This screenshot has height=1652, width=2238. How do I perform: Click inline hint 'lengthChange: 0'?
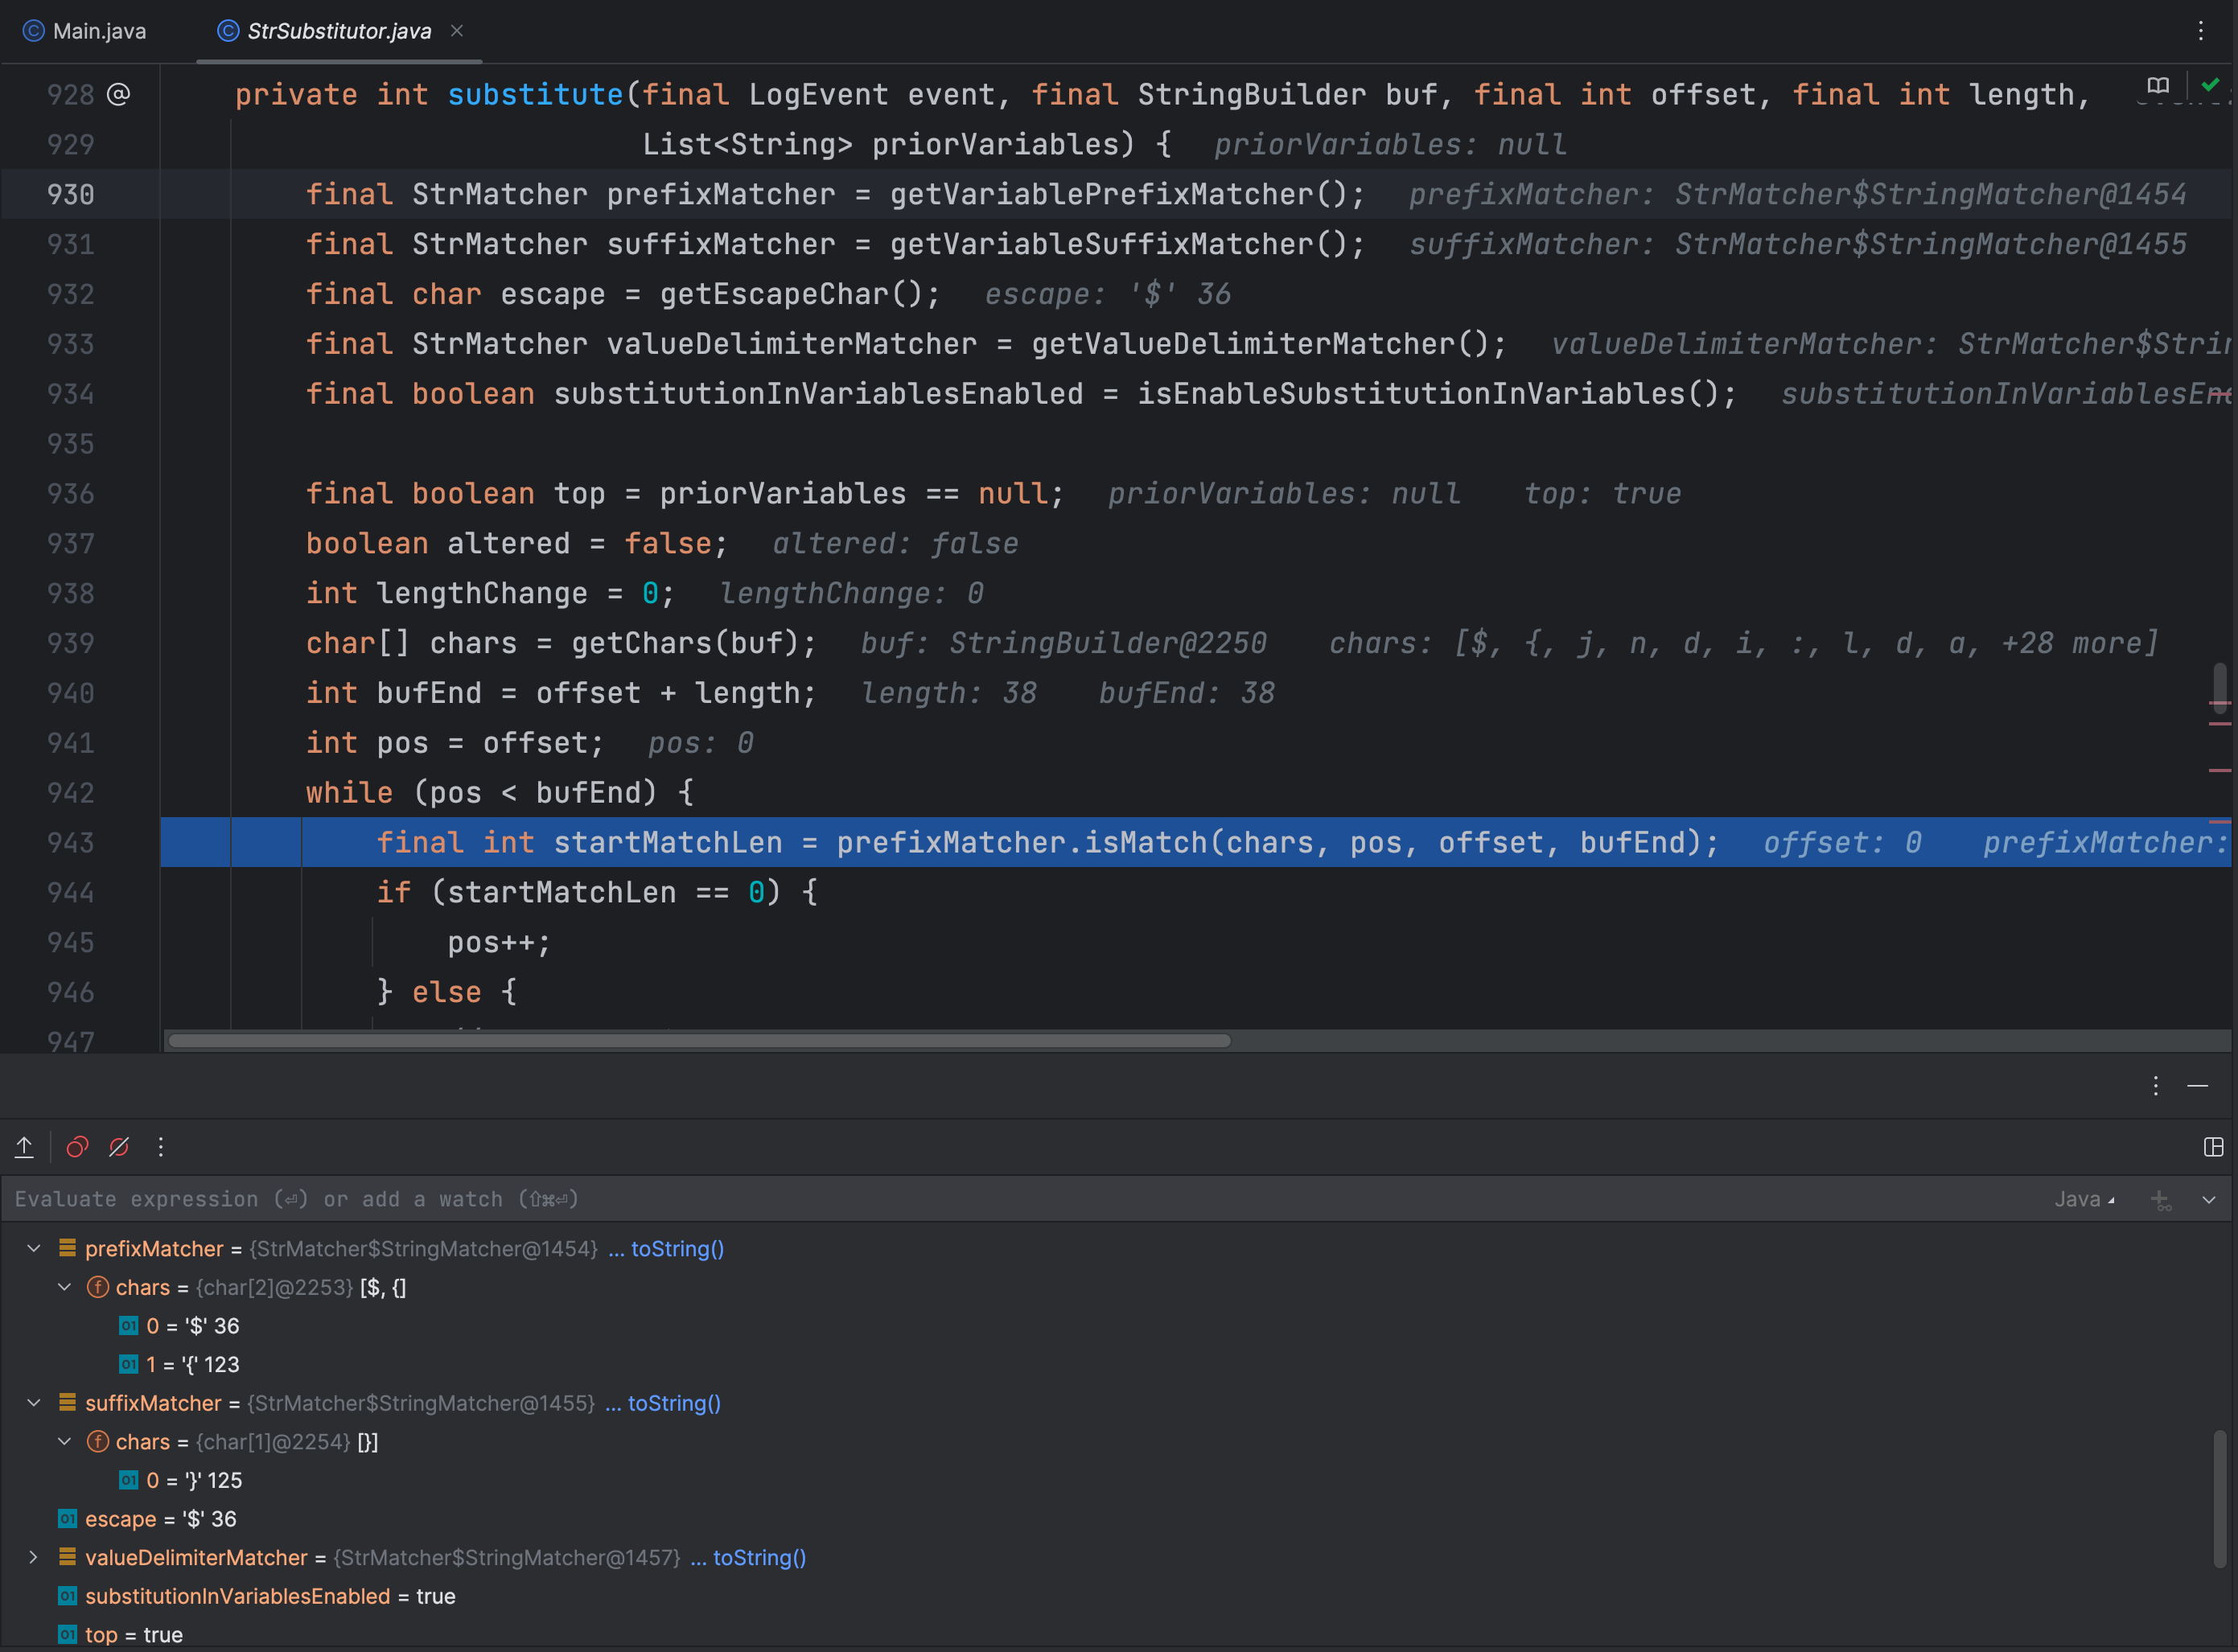tap(852, 593)
